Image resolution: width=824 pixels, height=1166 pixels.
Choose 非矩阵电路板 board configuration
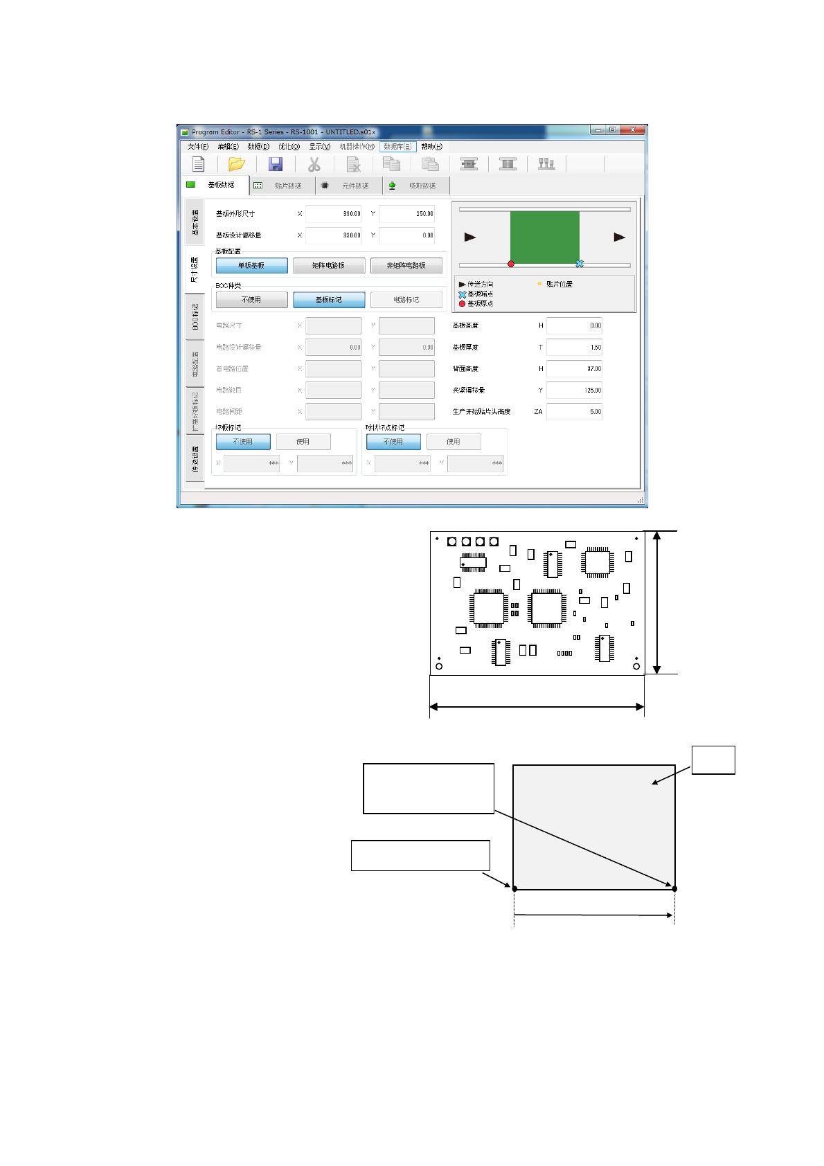tap(406, 266)
